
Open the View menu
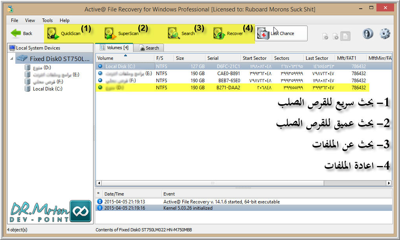30,20
